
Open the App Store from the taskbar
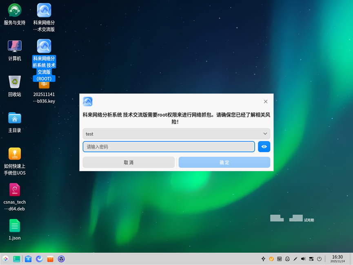(50, 258)
